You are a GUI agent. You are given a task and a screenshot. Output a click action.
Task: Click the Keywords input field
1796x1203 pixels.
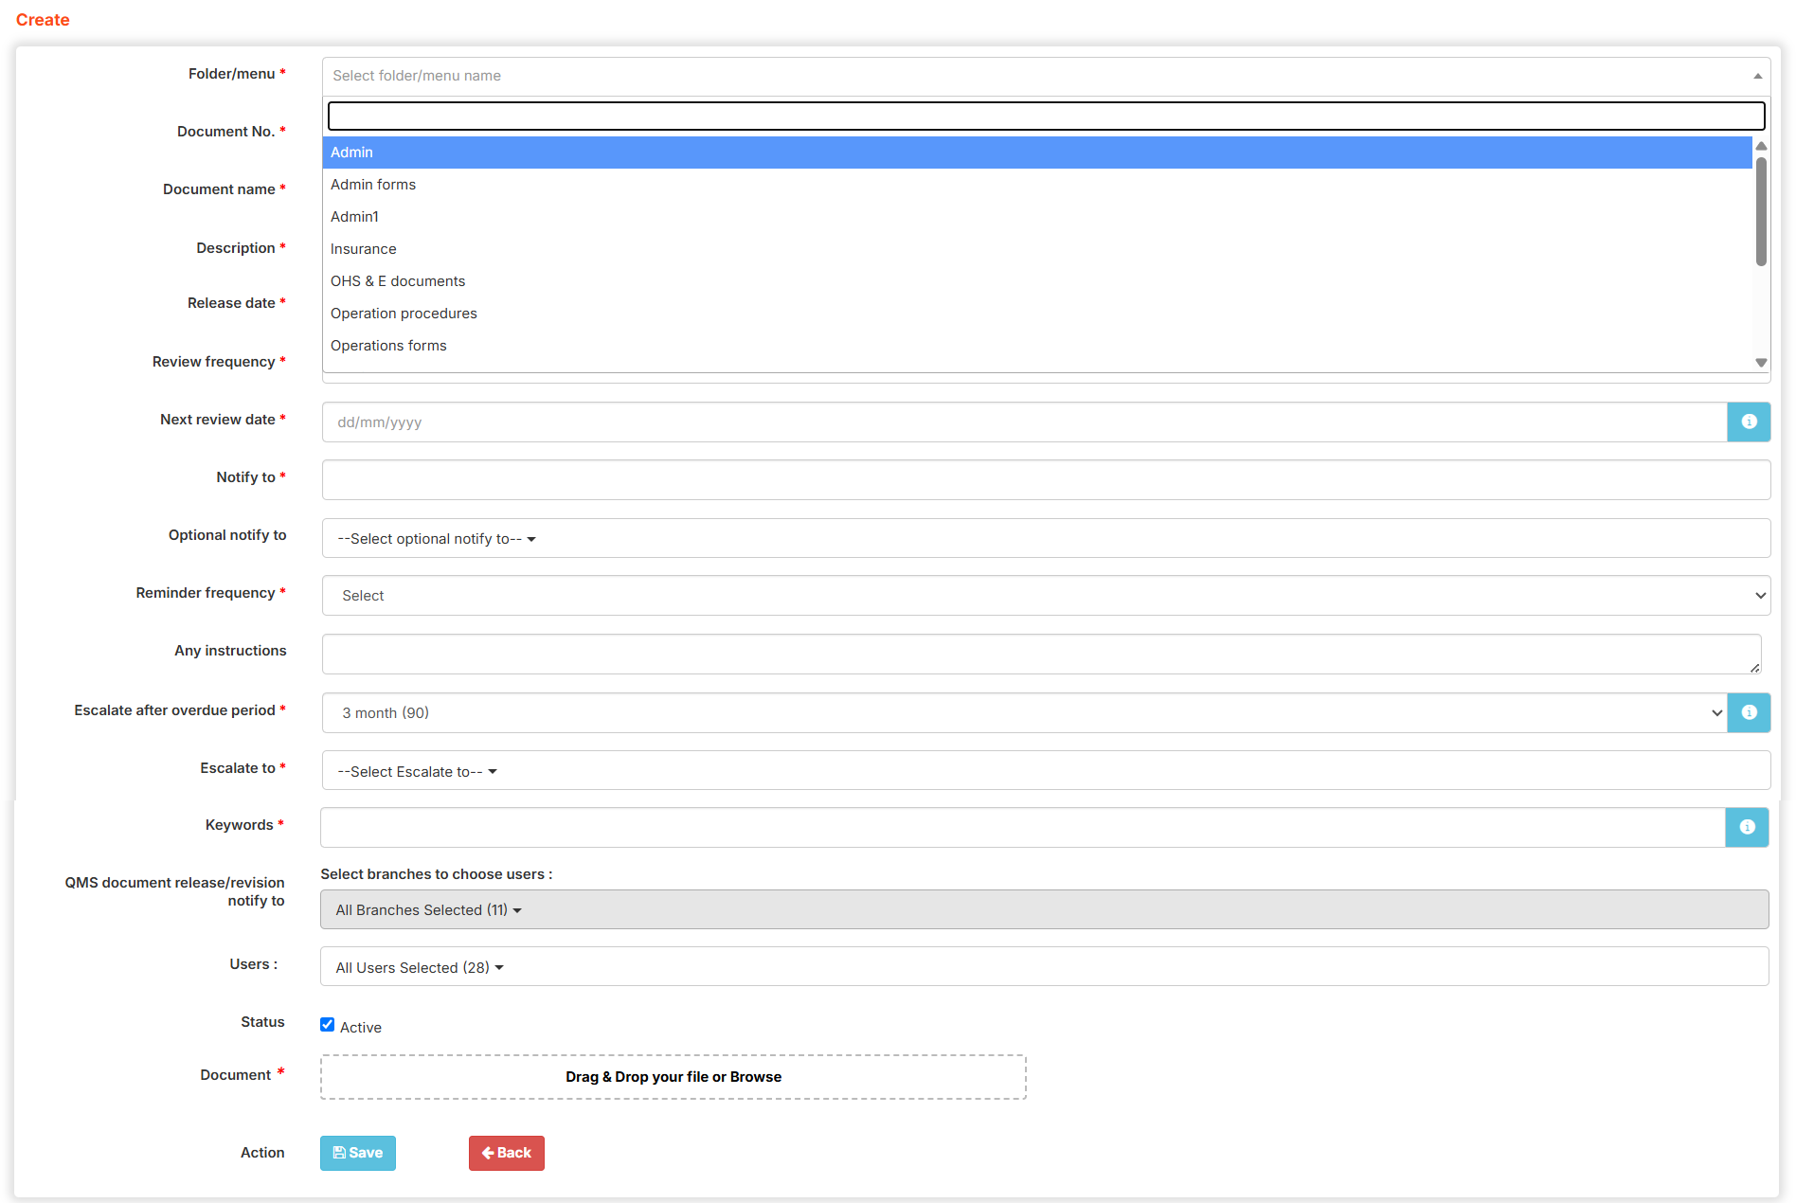pos(1022,827)
